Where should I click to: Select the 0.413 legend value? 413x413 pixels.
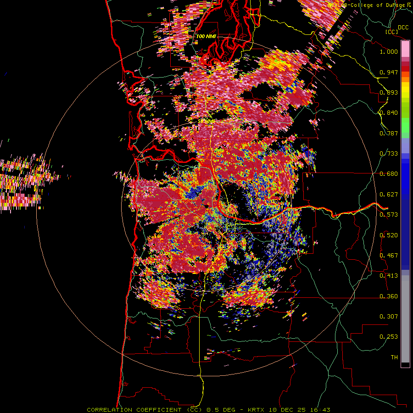389,276
